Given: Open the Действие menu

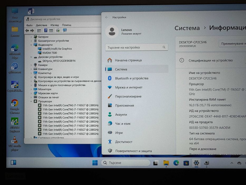Looking at the screenshot, I should (41, 25).
